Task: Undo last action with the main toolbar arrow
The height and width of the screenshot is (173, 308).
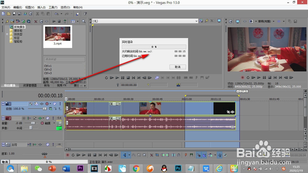Action: tap(57, 14)
